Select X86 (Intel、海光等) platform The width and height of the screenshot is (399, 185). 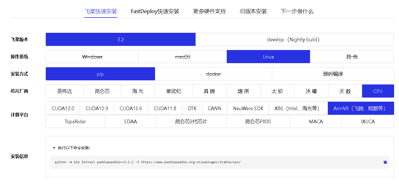(298, 108)
